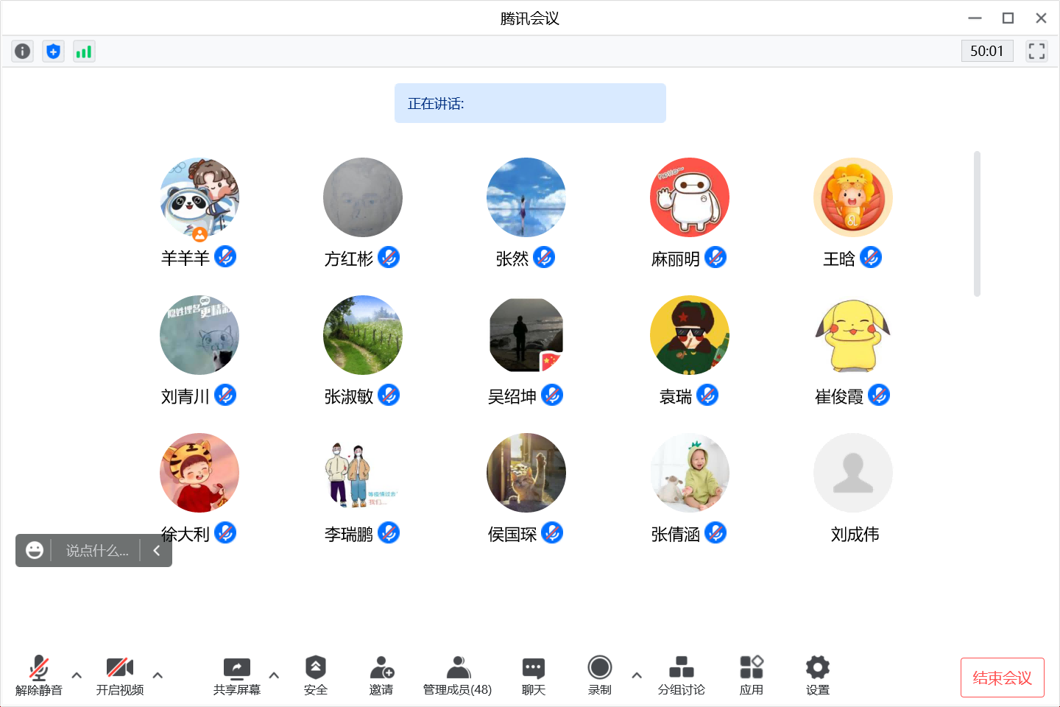Open the 安全 security menu
The height and width of the screenshot is (707, 1060).
[x=316, y=675]
